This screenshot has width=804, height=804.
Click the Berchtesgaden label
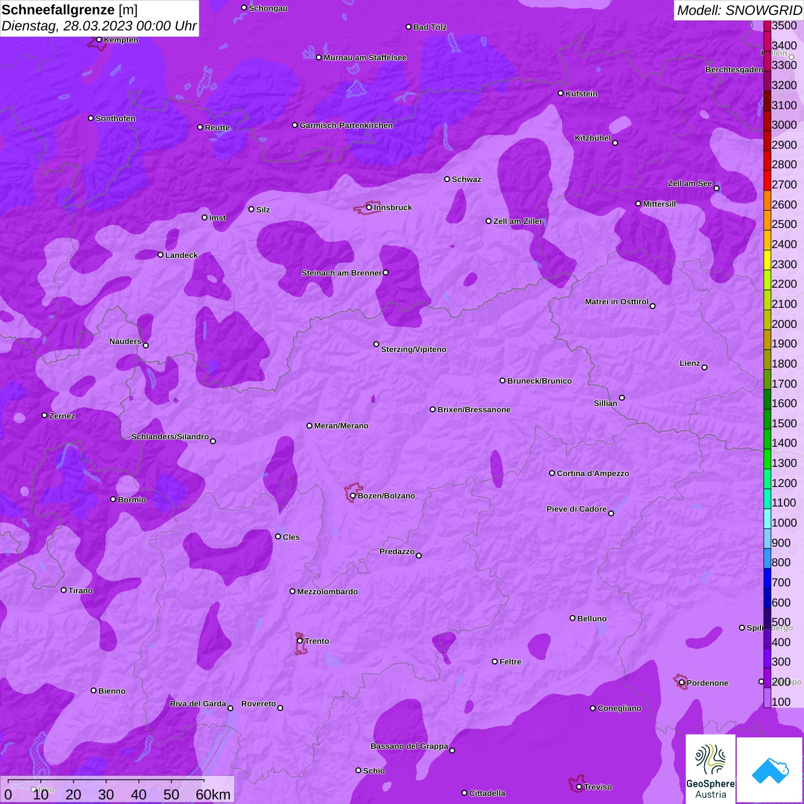point(734,69)
